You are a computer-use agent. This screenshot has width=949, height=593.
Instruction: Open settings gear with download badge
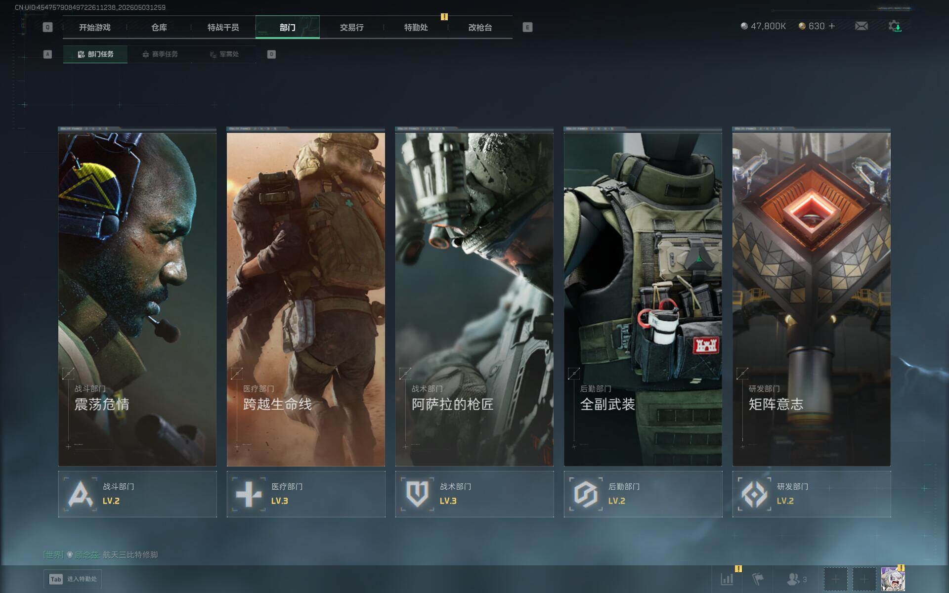(x=895, y=26)
